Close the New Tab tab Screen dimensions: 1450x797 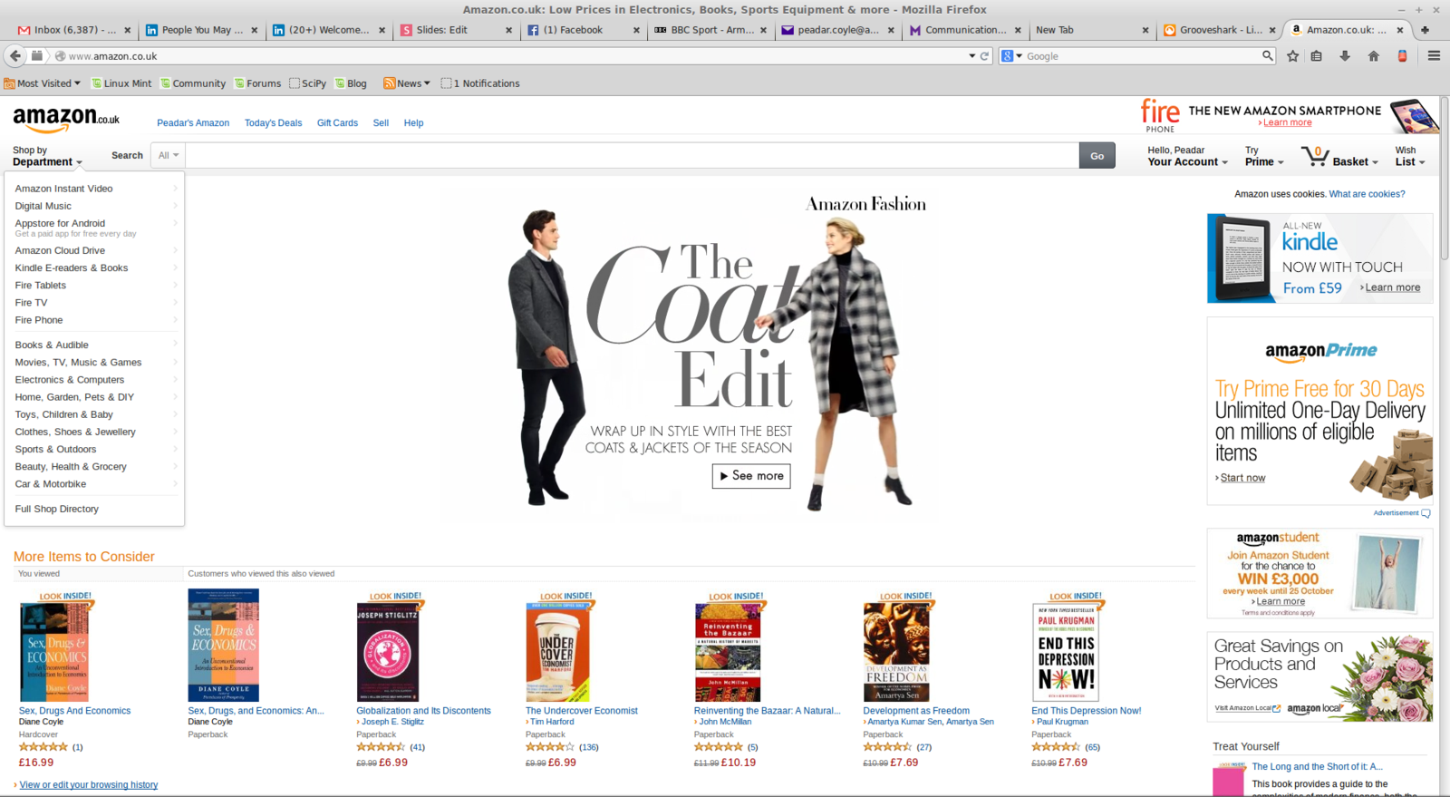(x=1145, y=30)
